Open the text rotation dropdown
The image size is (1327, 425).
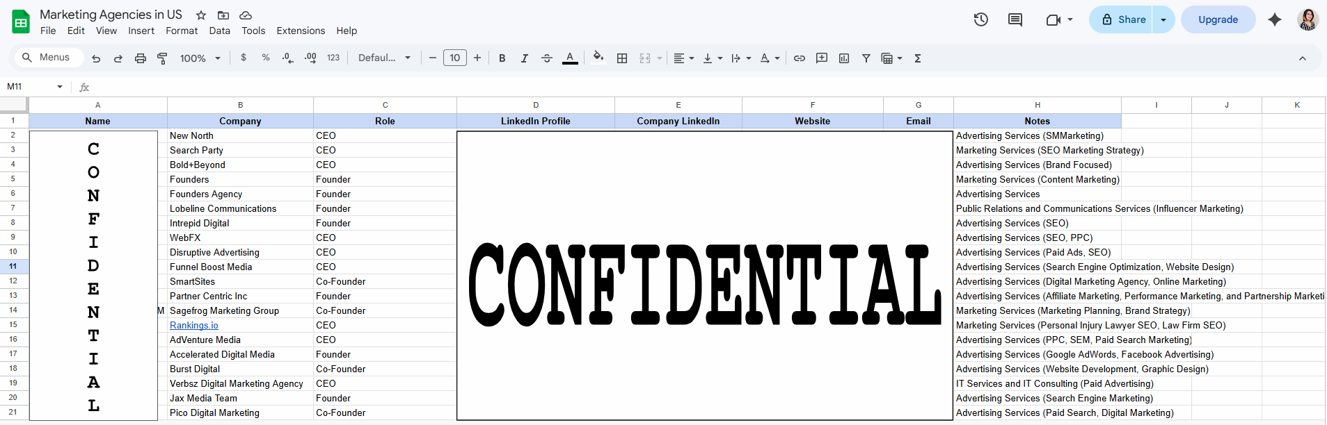770,58
